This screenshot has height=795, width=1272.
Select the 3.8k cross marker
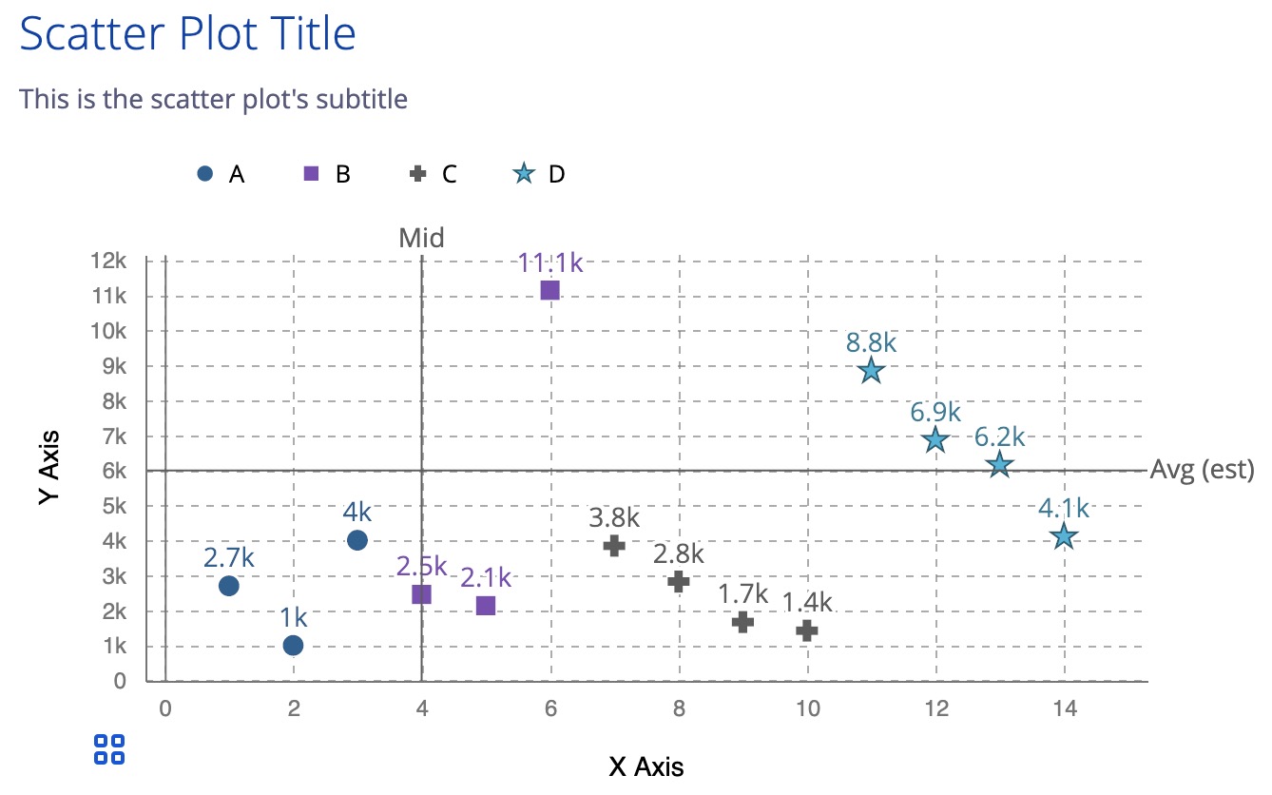614,546
